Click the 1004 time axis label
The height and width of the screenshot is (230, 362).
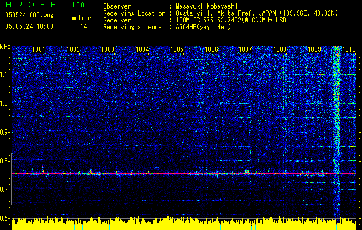coord(143,49)
